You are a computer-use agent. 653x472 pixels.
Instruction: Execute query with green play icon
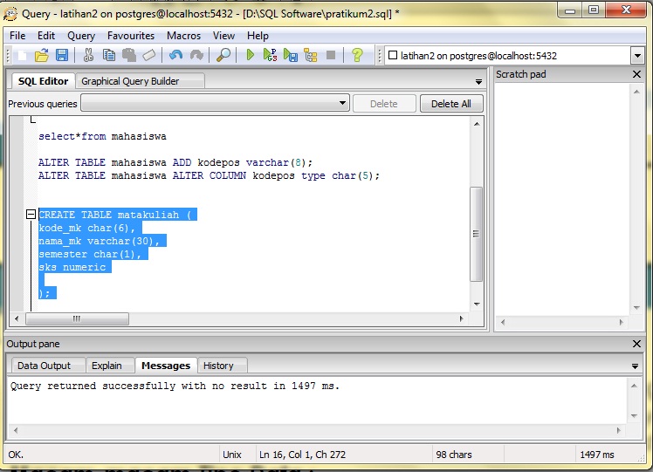point(251,55)
